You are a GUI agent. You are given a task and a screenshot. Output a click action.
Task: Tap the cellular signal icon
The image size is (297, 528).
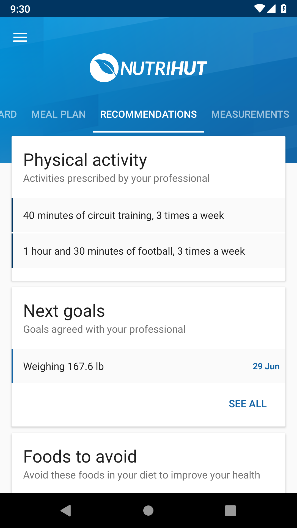tap(271, 9)
